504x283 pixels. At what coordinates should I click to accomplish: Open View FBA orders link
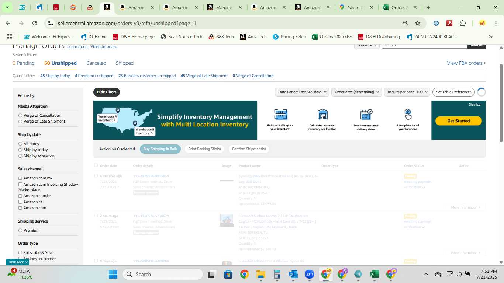coord(466,63)
